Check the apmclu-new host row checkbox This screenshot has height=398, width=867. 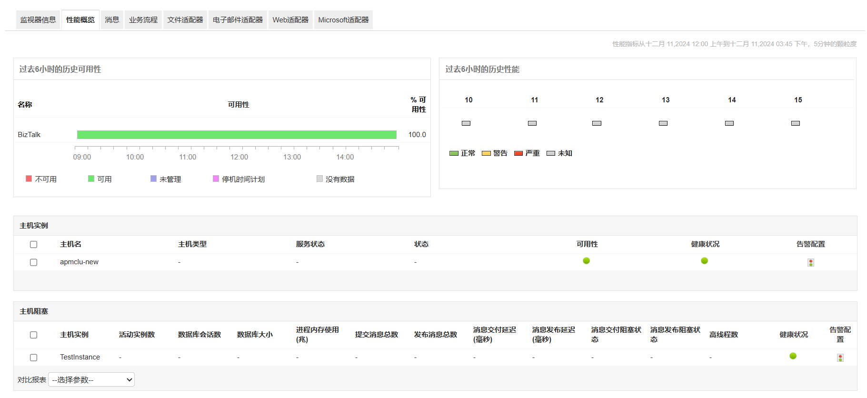(x=33, y=262)
